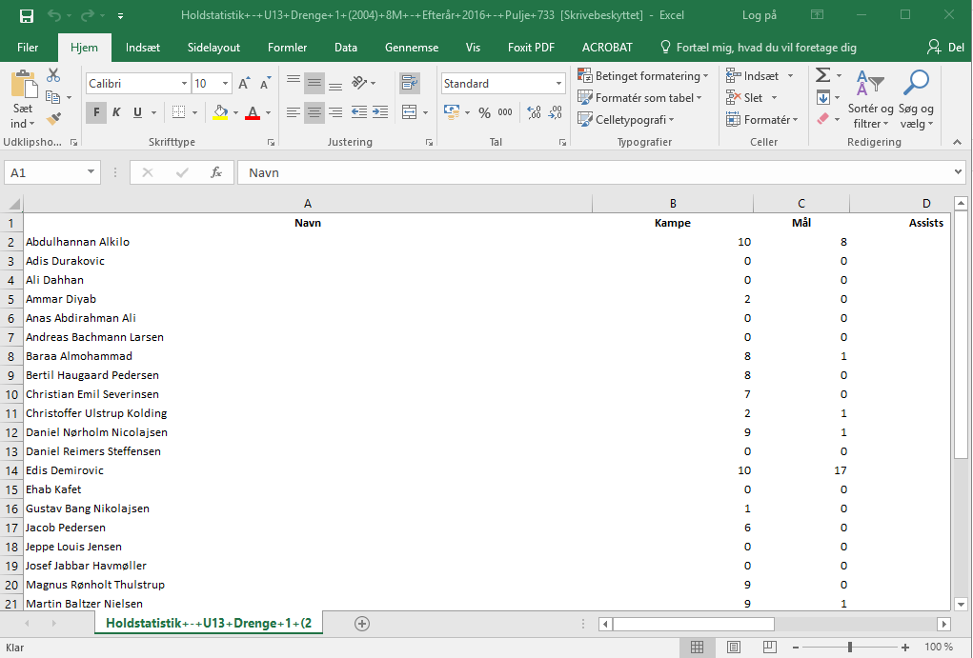Viewport: 973px width, 658px height.
Task: Toggle wrap text button
Action: coord(410,83)
